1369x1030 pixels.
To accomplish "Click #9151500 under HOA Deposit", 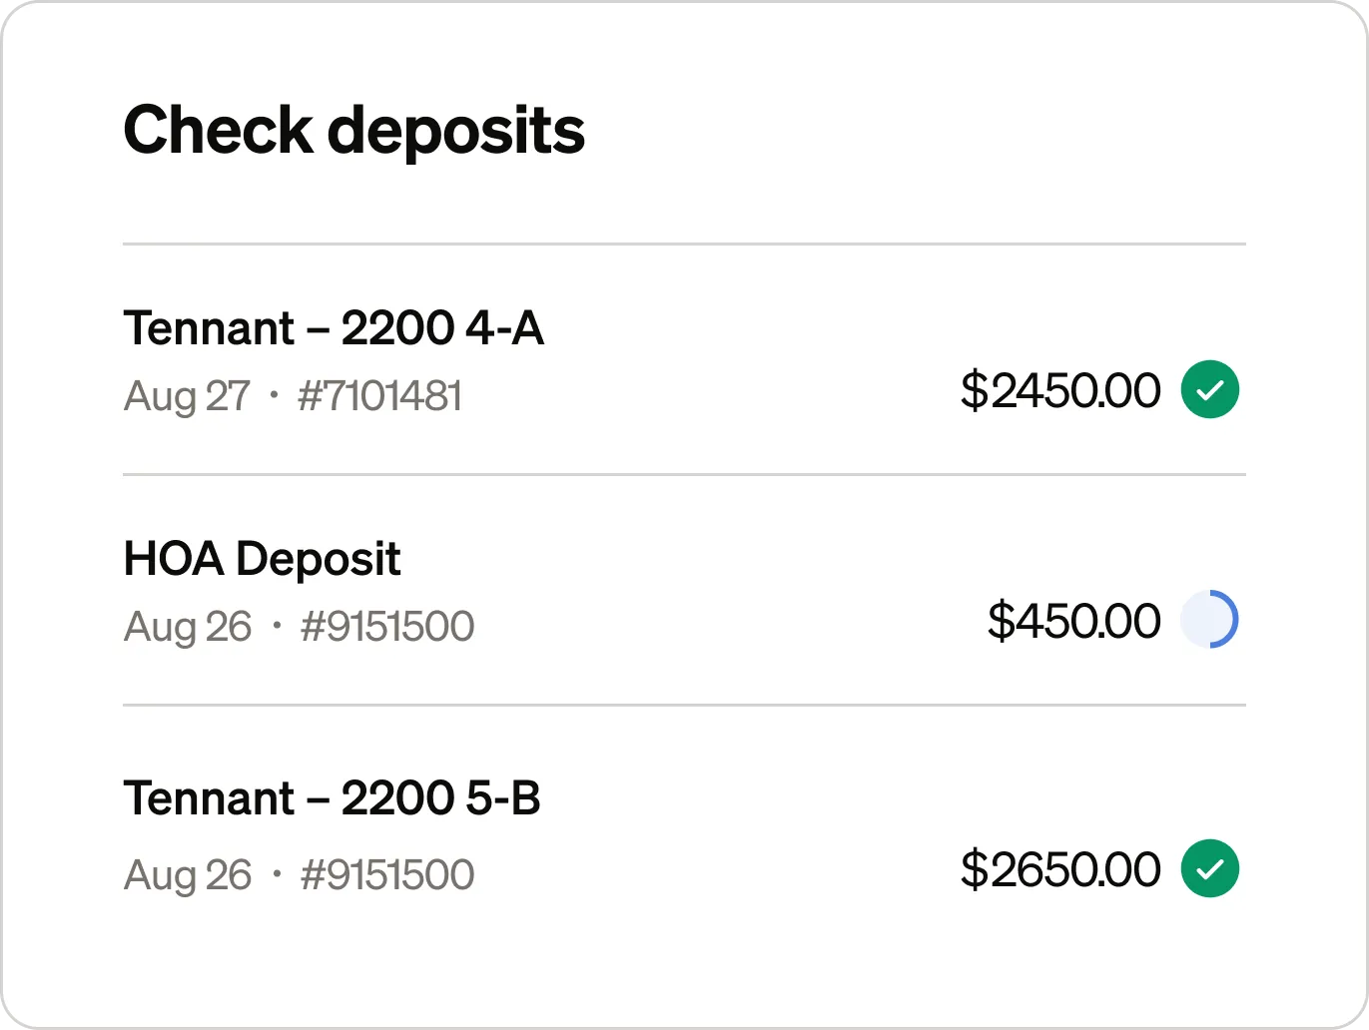I will 387,627.
